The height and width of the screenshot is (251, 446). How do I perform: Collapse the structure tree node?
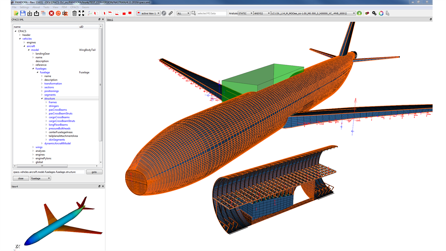click(42, 99)
